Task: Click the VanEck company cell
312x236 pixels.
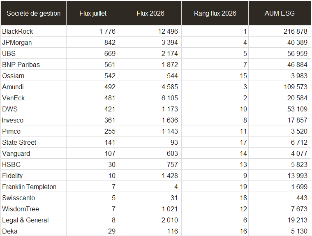Action: [33, 98]
